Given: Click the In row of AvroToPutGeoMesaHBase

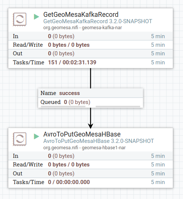Looking at the screenshot, I should click(91, 156).
